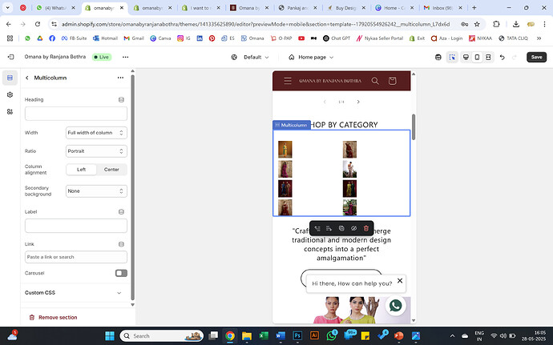This screenshot has width=553, height=345.
Task: Move Multicolumn section up from floating toolbar
Action: (317, 228)
